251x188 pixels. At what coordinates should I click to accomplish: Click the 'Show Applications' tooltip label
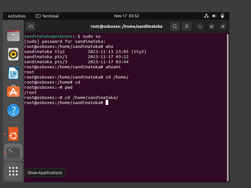click(45, 173)
